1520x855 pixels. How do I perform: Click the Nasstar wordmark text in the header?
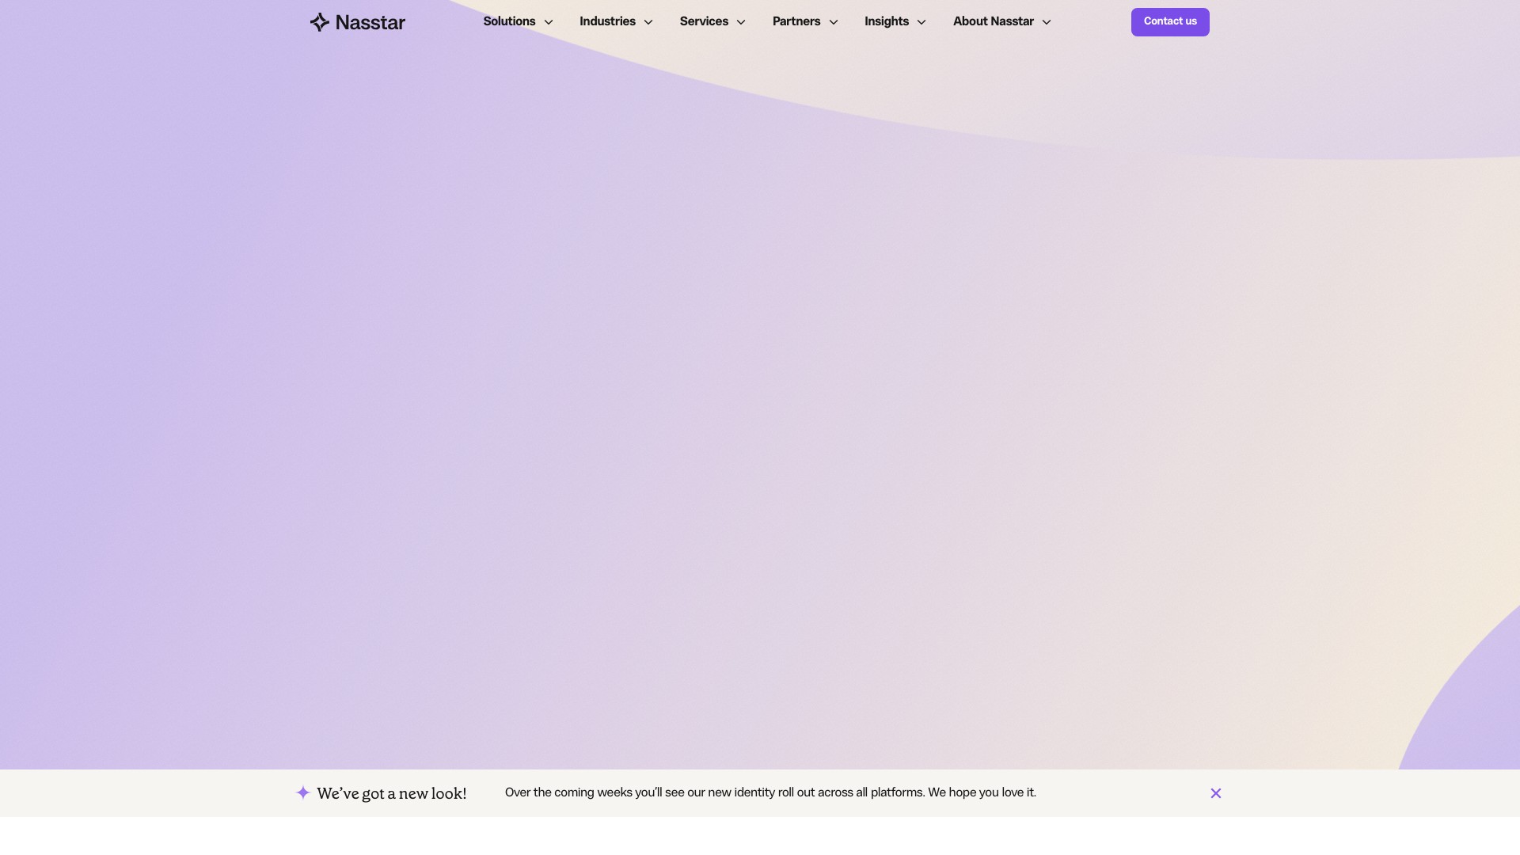coord(370,22)
